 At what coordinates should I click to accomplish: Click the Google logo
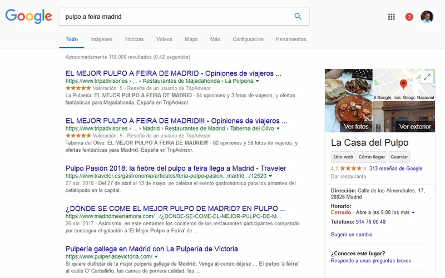tap(29, 16)
